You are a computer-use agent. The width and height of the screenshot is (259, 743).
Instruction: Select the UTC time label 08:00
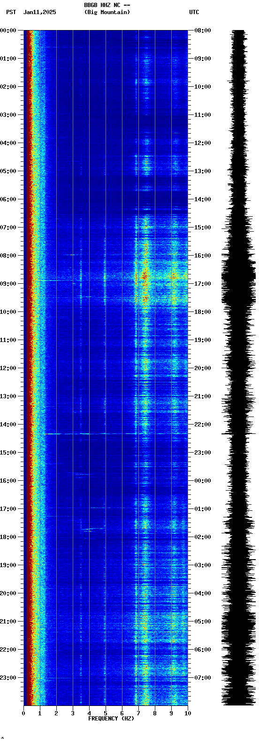203,30
